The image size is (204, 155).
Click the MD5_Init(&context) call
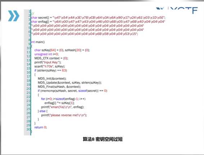(x=52, y=79)
